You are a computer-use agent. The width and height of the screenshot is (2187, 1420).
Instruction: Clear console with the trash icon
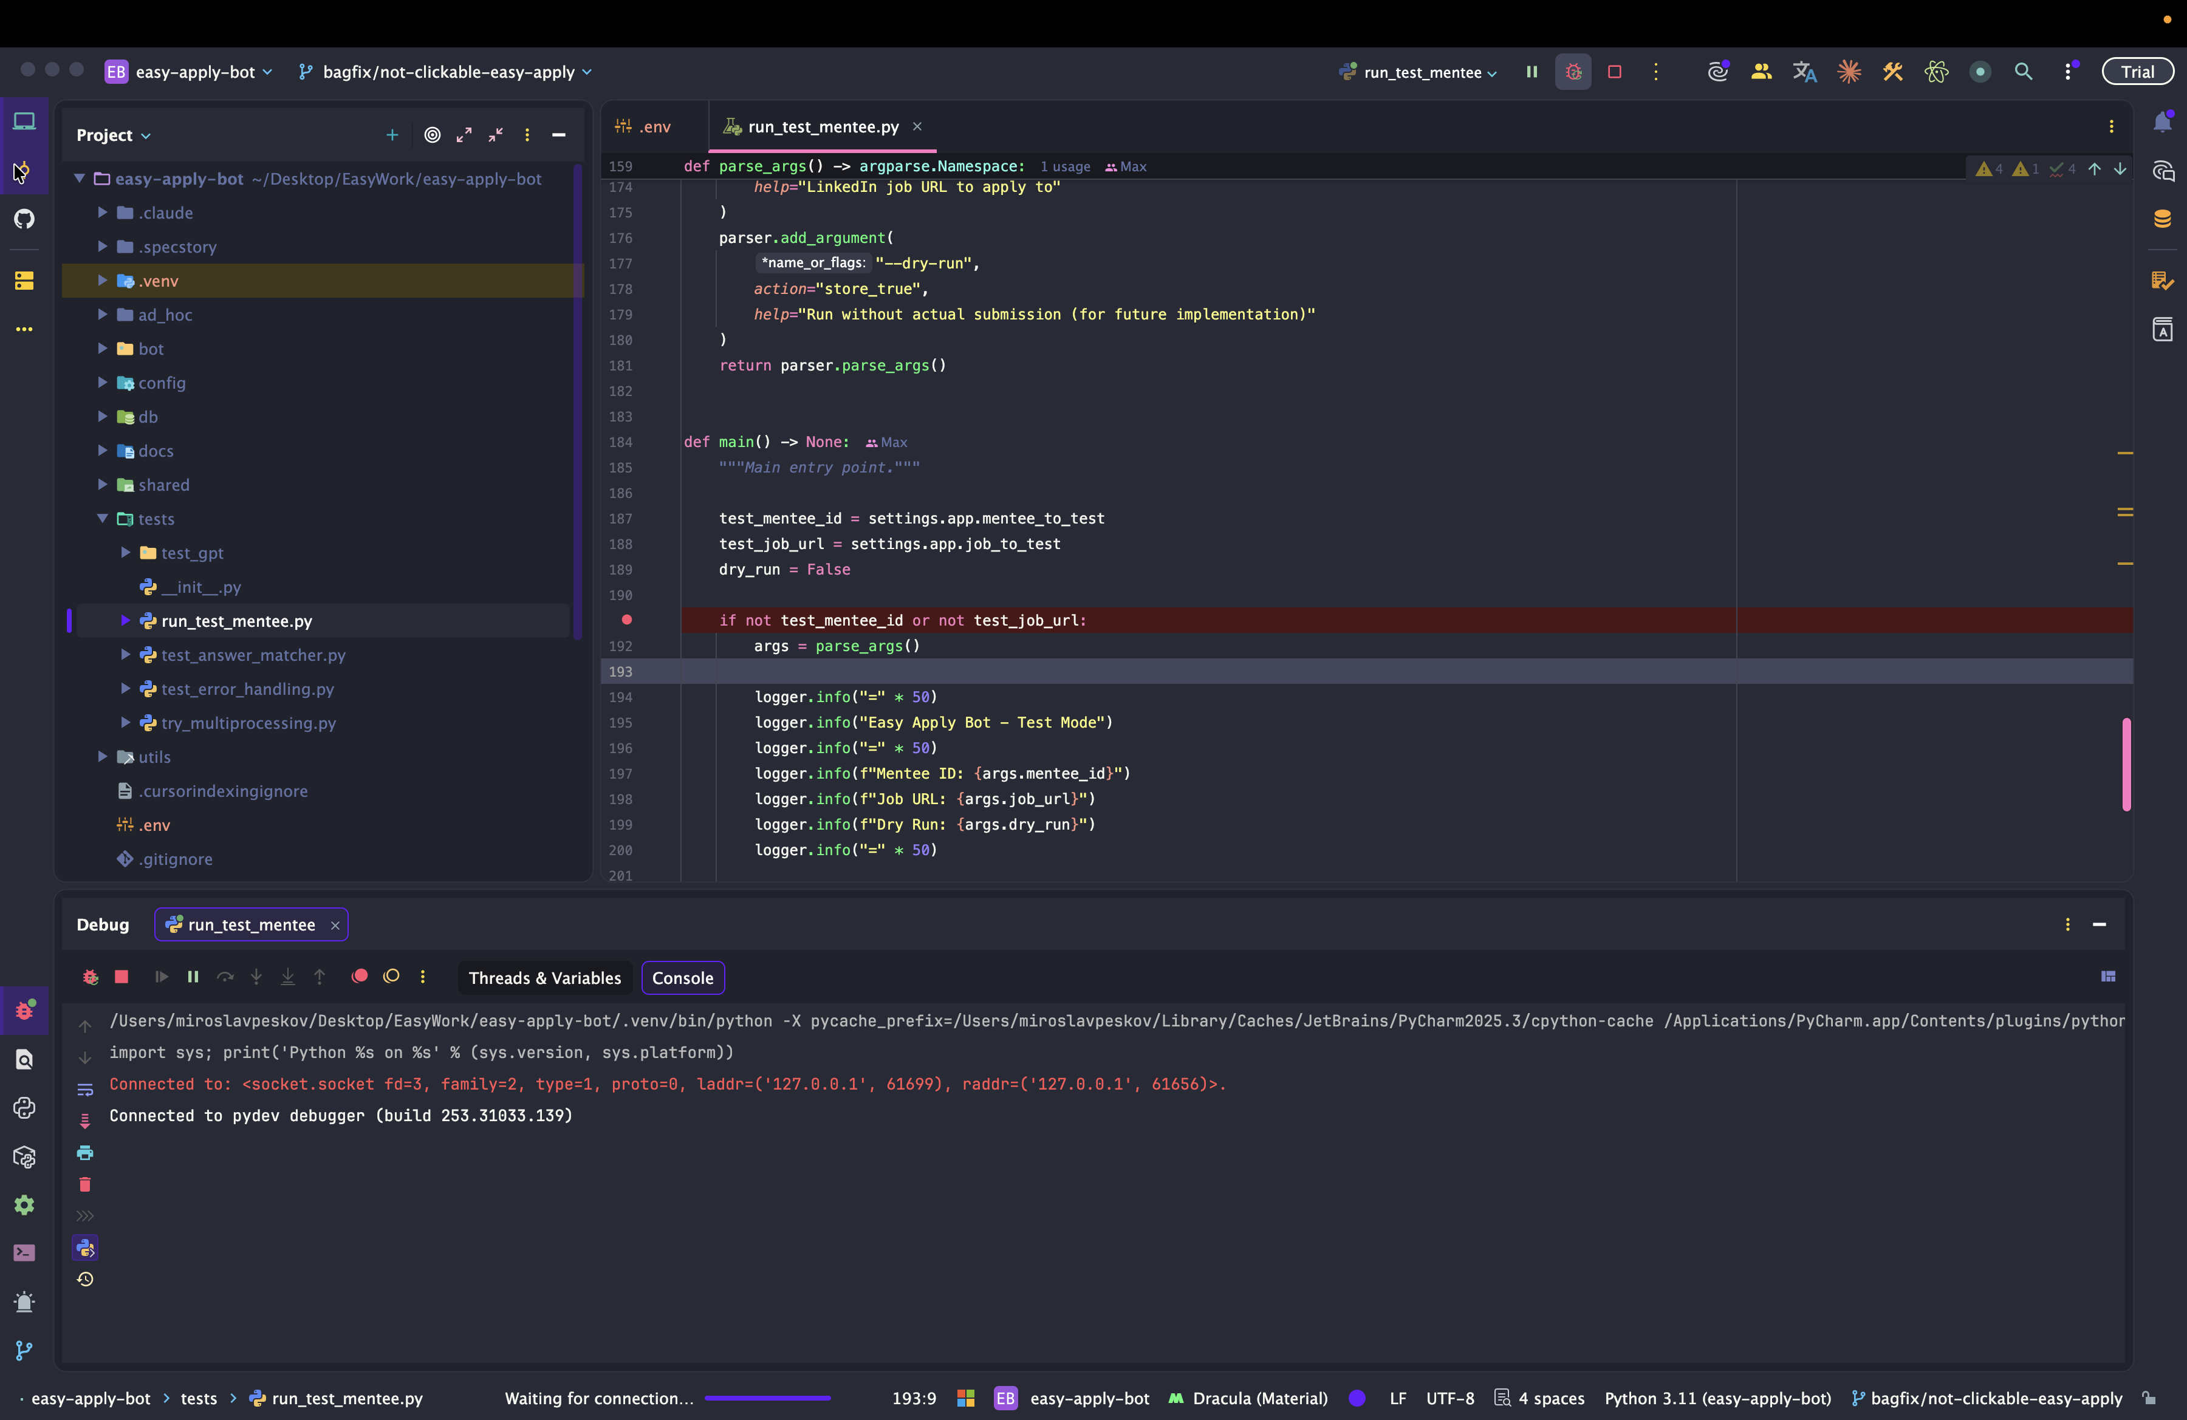click(86, 1184)
